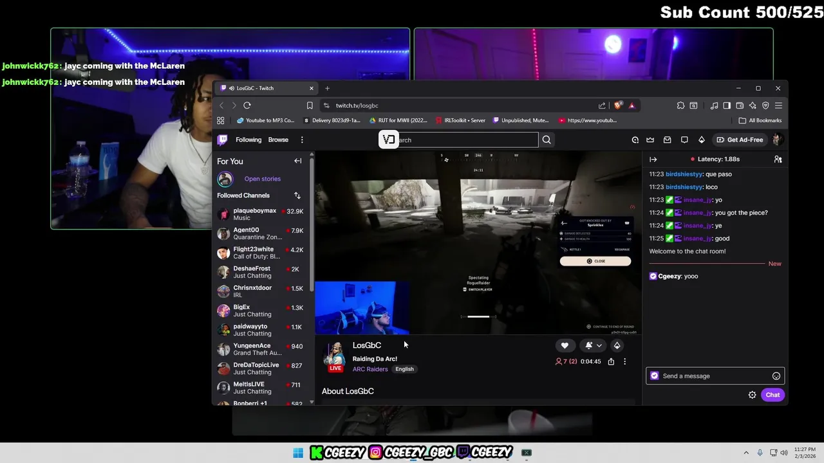
Task: Click the CLOSE button in the game overlay
Action: (595, 261)
